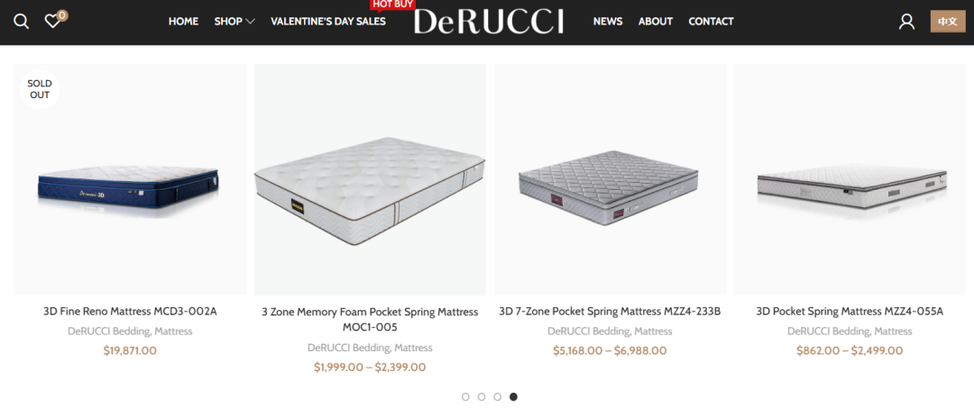The height and width of the screenshot is (408, 974).
Task: Open 3D Pocket Spring Mattress MZZ4-055A link
Action: tap(850, 312)
